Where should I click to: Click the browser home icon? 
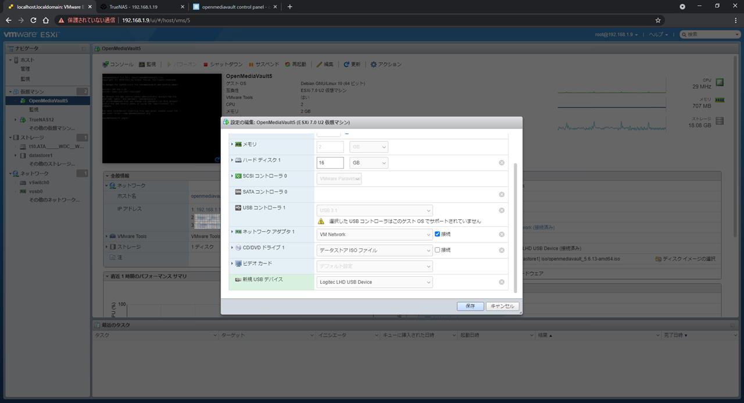coord(46,20)
